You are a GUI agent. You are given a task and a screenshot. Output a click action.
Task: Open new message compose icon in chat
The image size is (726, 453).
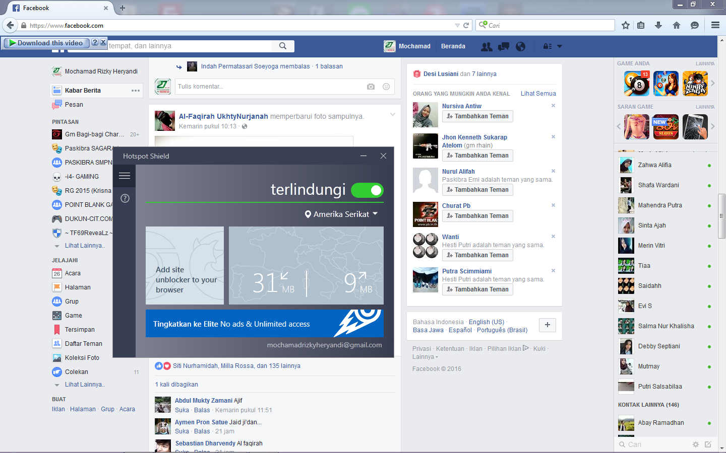tap(708, 444)
